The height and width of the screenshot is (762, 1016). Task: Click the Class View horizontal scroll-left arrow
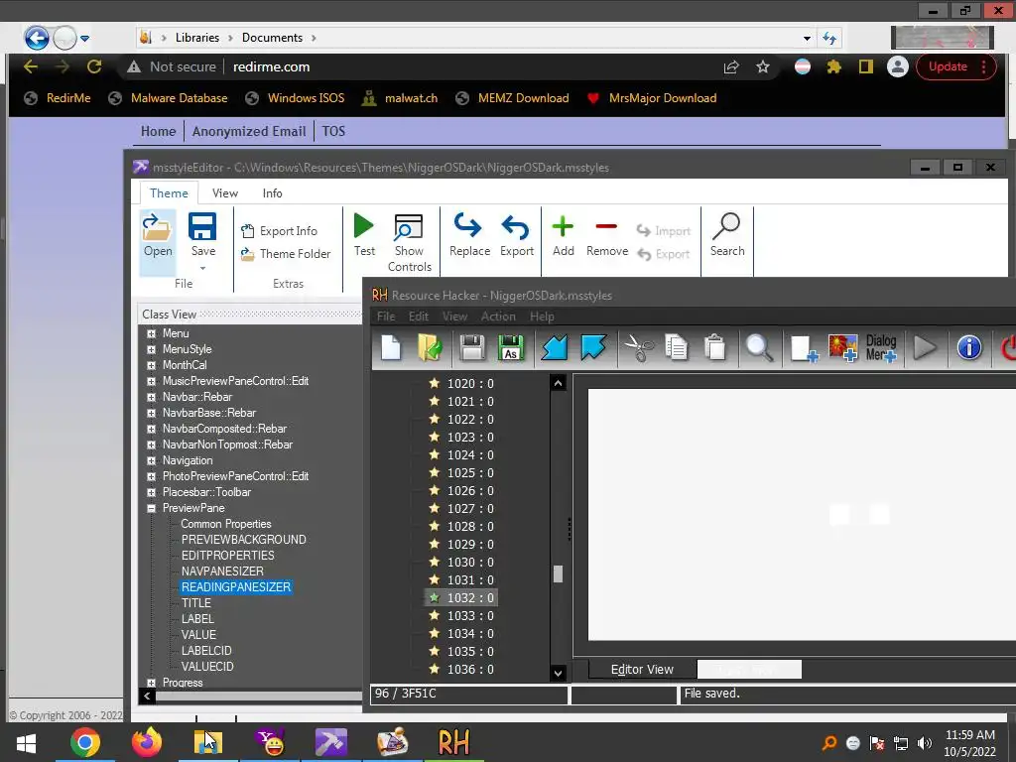click(147, 697)
